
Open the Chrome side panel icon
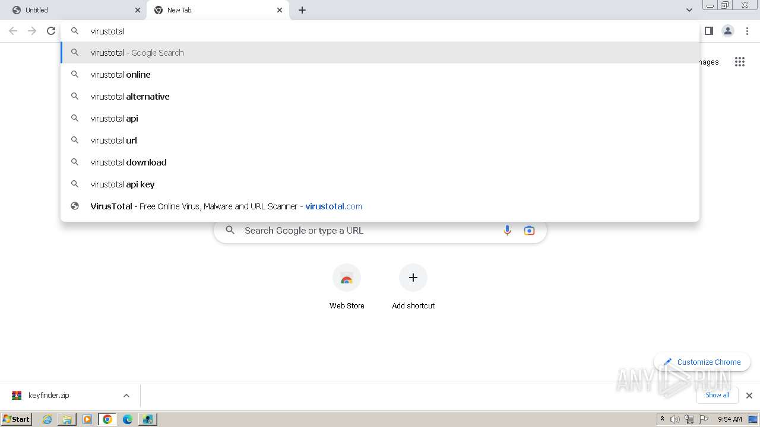point(708,31)
